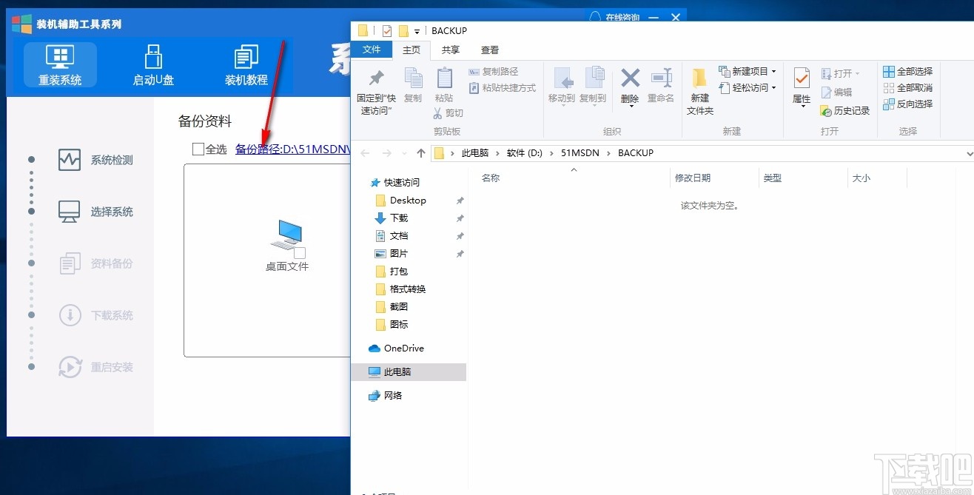974x495 pixels.
Task: Open the 文件 menu in Explorer
Action: point(372,50)
